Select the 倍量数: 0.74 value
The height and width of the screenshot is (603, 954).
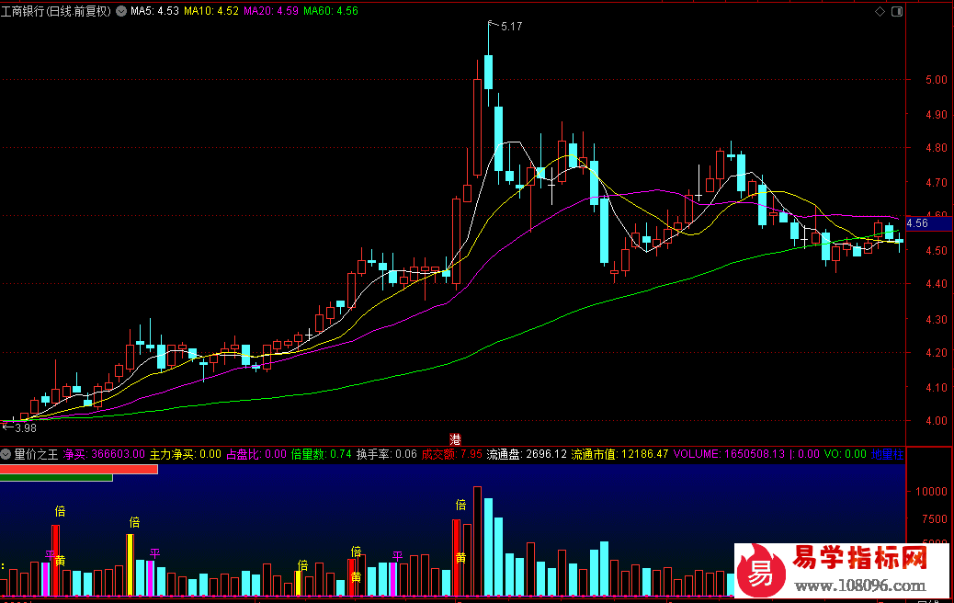click(322, 454)
